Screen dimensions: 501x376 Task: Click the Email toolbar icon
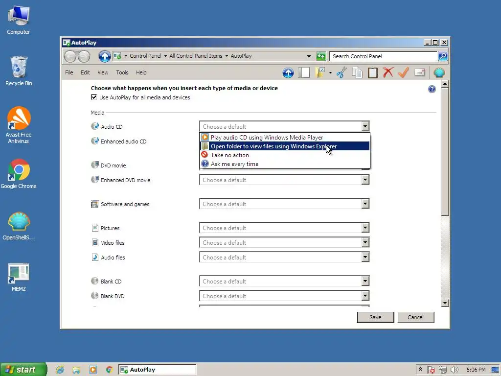coord(419,72)
